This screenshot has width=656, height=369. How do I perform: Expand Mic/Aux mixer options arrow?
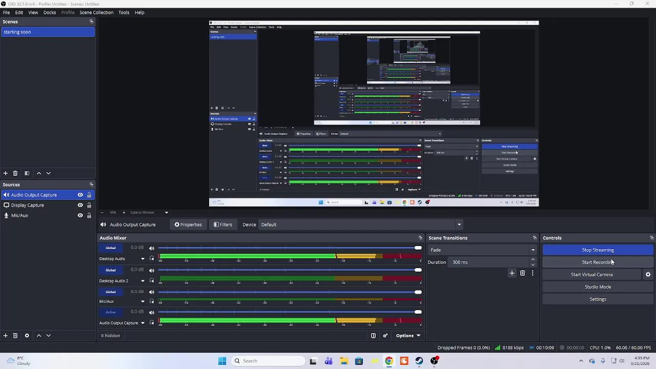142,301
